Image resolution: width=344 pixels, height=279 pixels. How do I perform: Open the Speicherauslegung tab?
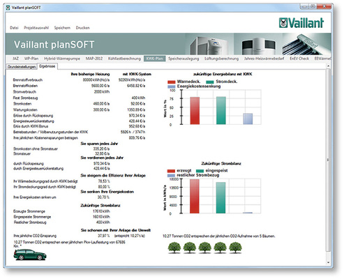click(x=184, y=59)
